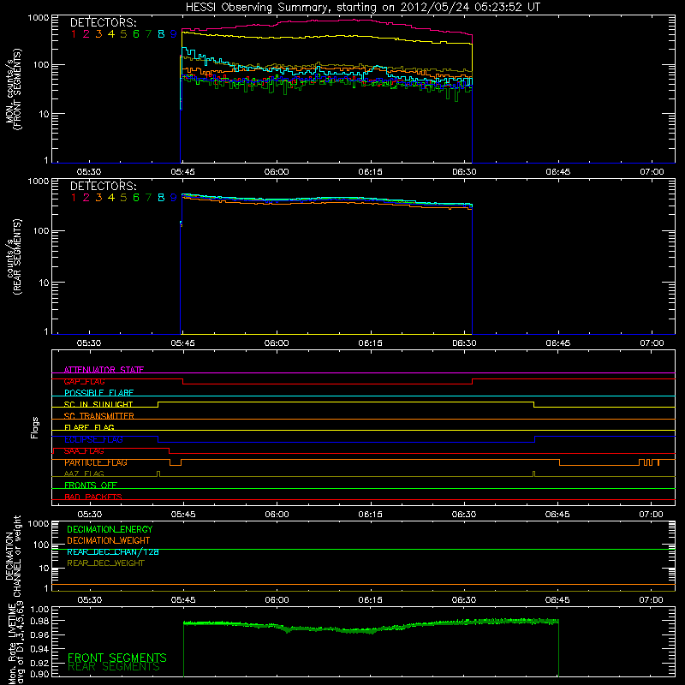This screenshot has width=685, height=685.
Task: Select detector 8 legend number in front segments panel
Action: pos(161,33)
